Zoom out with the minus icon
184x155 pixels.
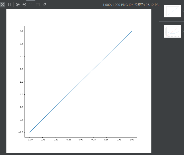(24, 5)
